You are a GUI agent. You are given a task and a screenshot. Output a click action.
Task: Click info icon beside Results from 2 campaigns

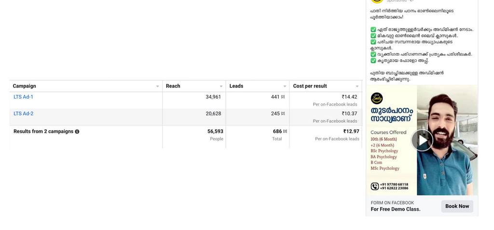point(77,132)
